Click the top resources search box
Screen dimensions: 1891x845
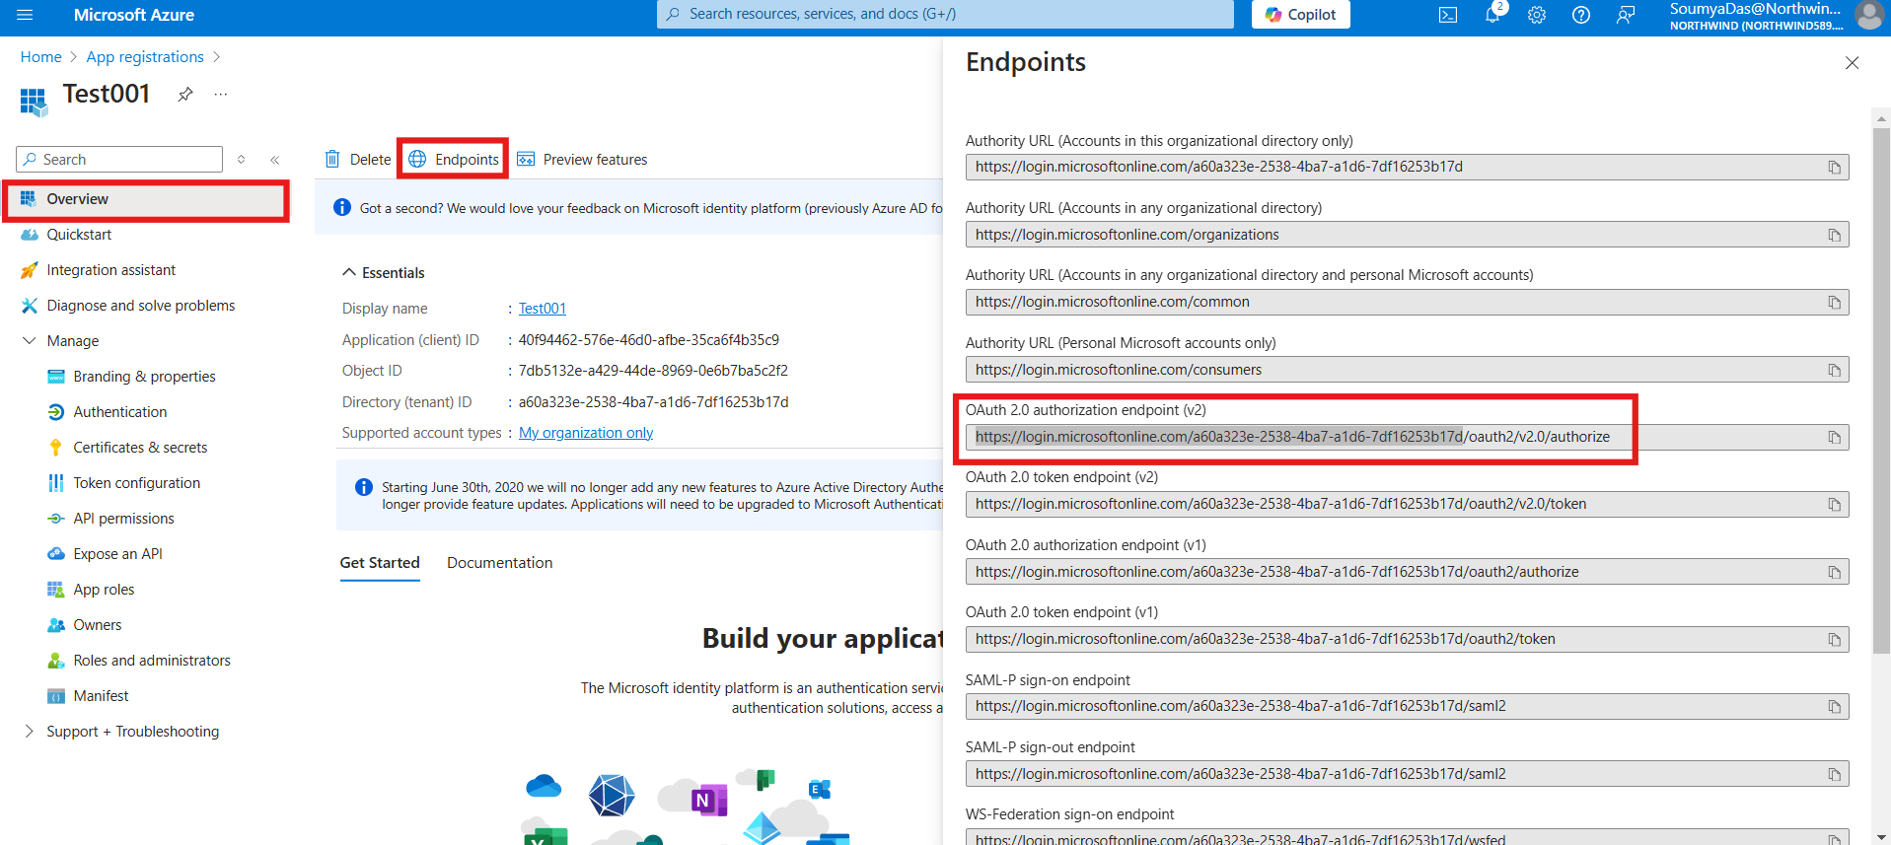click(945, 14)
